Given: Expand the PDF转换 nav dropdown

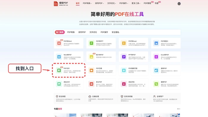Looking at the screenshot, I should point(87,3).
